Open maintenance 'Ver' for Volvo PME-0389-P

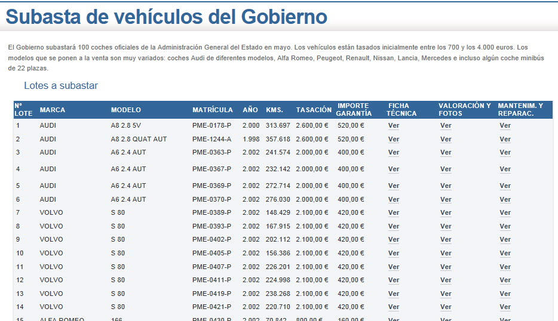click(505, 213)
